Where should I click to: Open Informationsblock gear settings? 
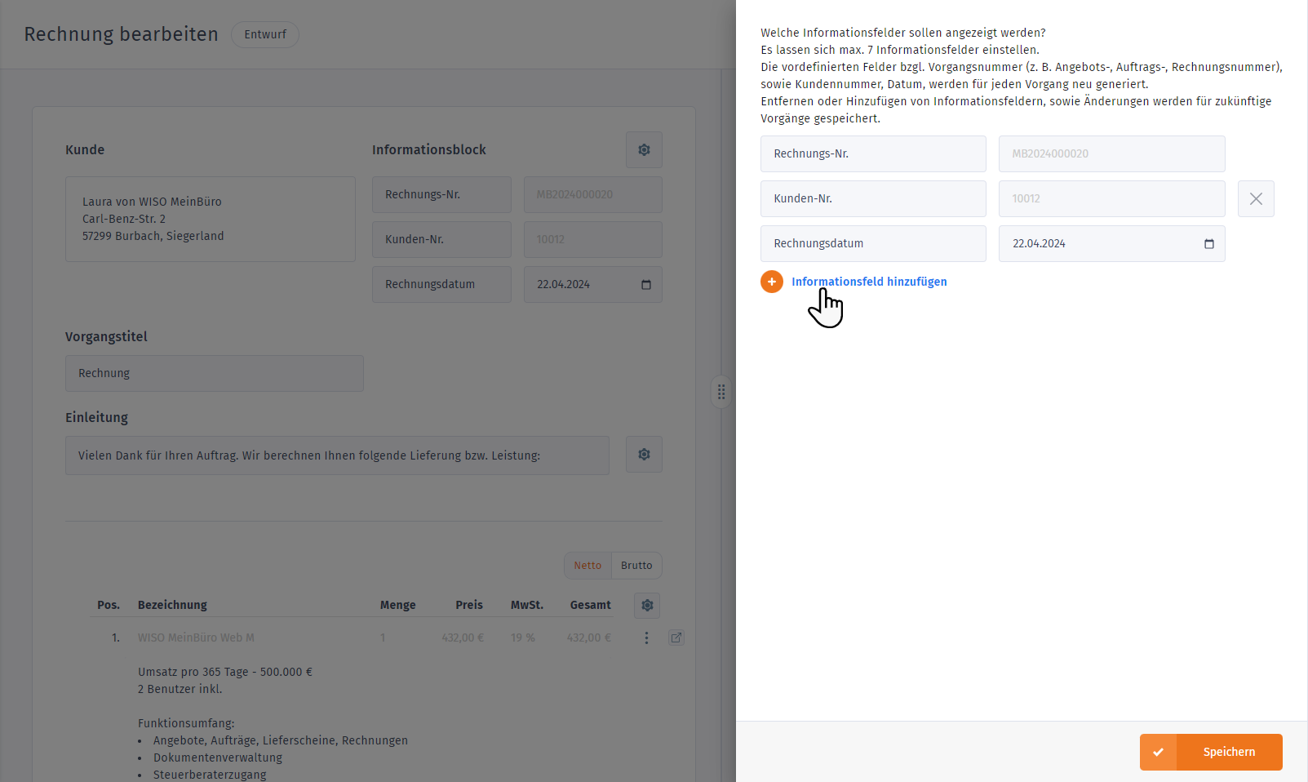coord(644,150)
